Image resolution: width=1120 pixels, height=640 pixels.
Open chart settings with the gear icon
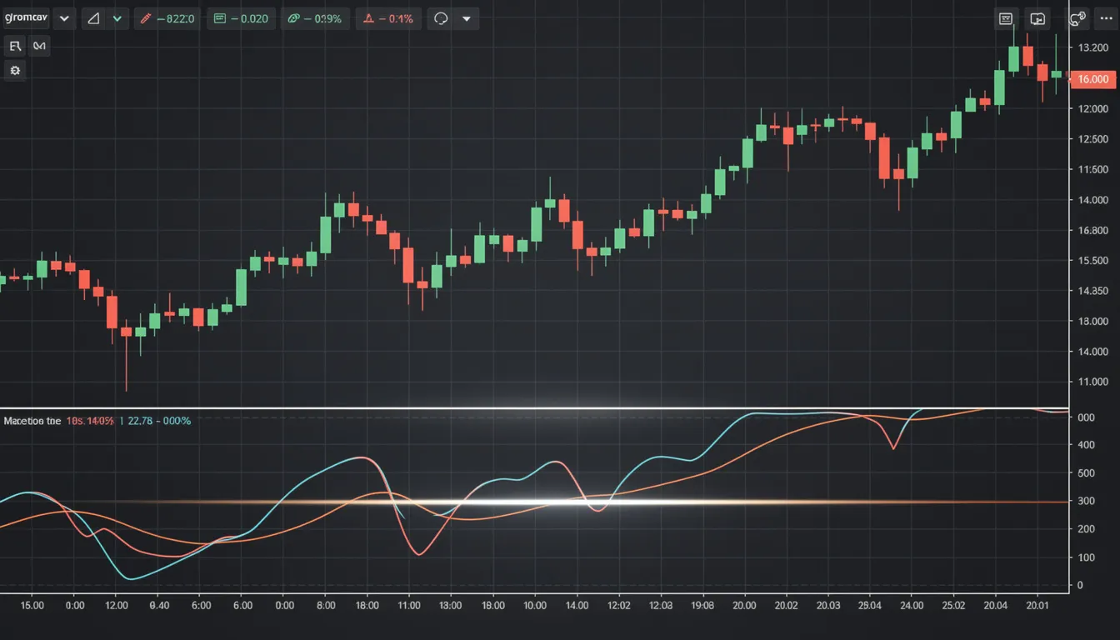click(x=15, y=71)
